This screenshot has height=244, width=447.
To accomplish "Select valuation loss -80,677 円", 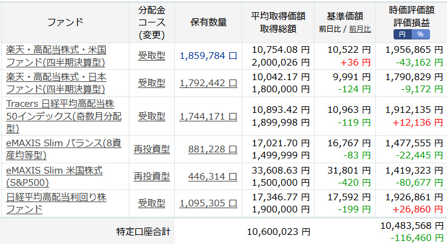I will pyautogui.click(x=419, y=183).
